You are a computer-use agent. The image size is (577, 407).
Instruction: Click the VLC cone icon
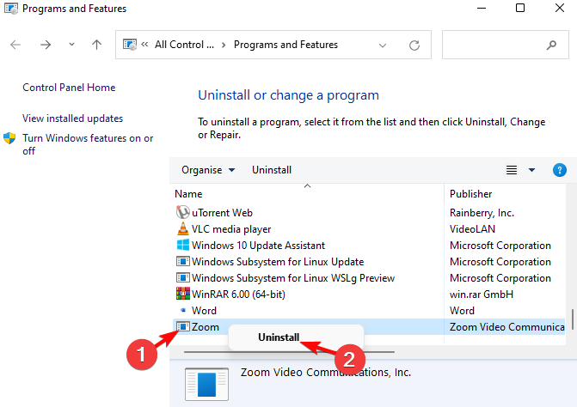pos(182,228)
